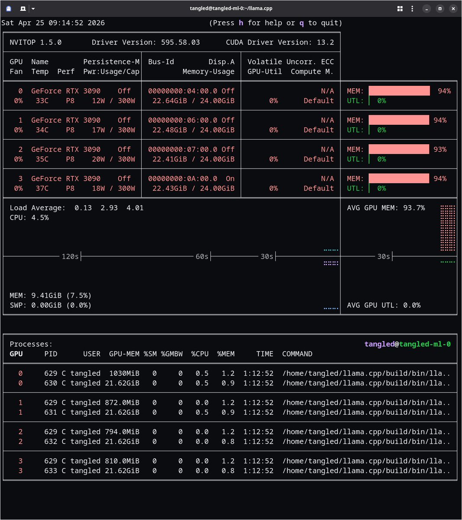
Task: Click the SWP: 0.00GiB (0.0%) readout
Action: (51, 305)
